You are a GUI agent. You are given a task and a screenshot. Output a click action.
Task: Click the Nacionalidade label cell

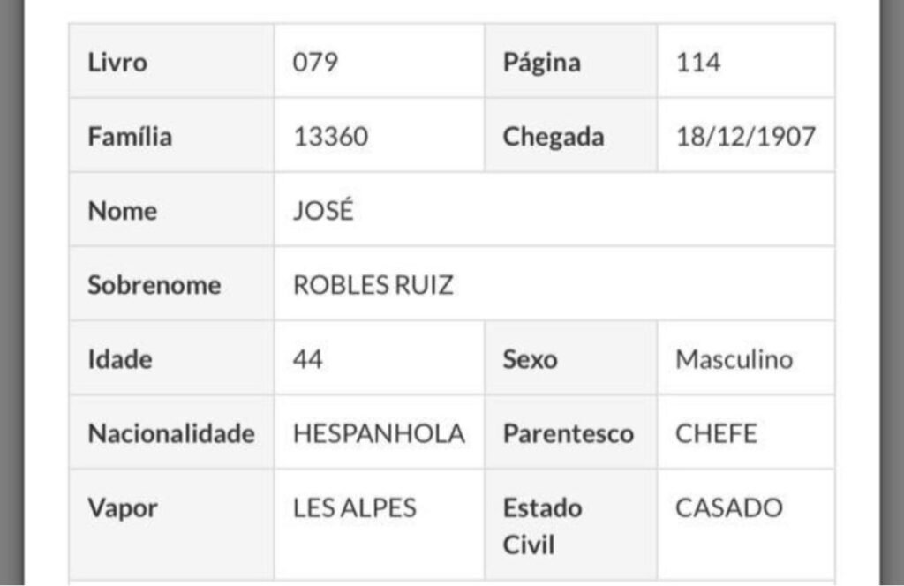coord(171,433)
